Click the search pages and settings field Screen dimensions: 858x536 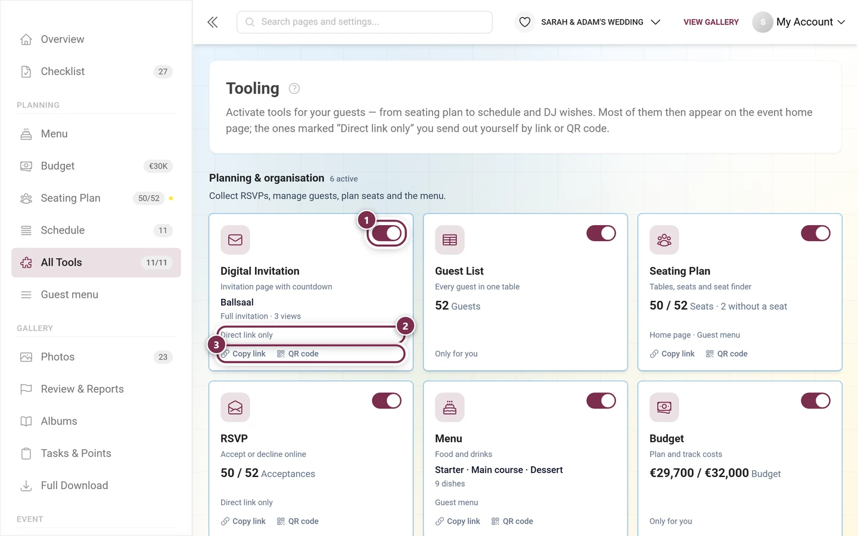click(365, 22)
